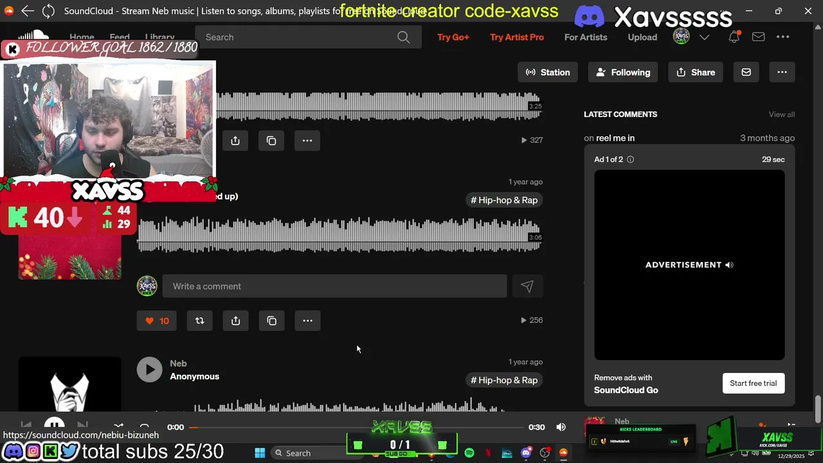Share the track with 327 plays
This screenshot has height=463, width=823.
click(235, 141)
